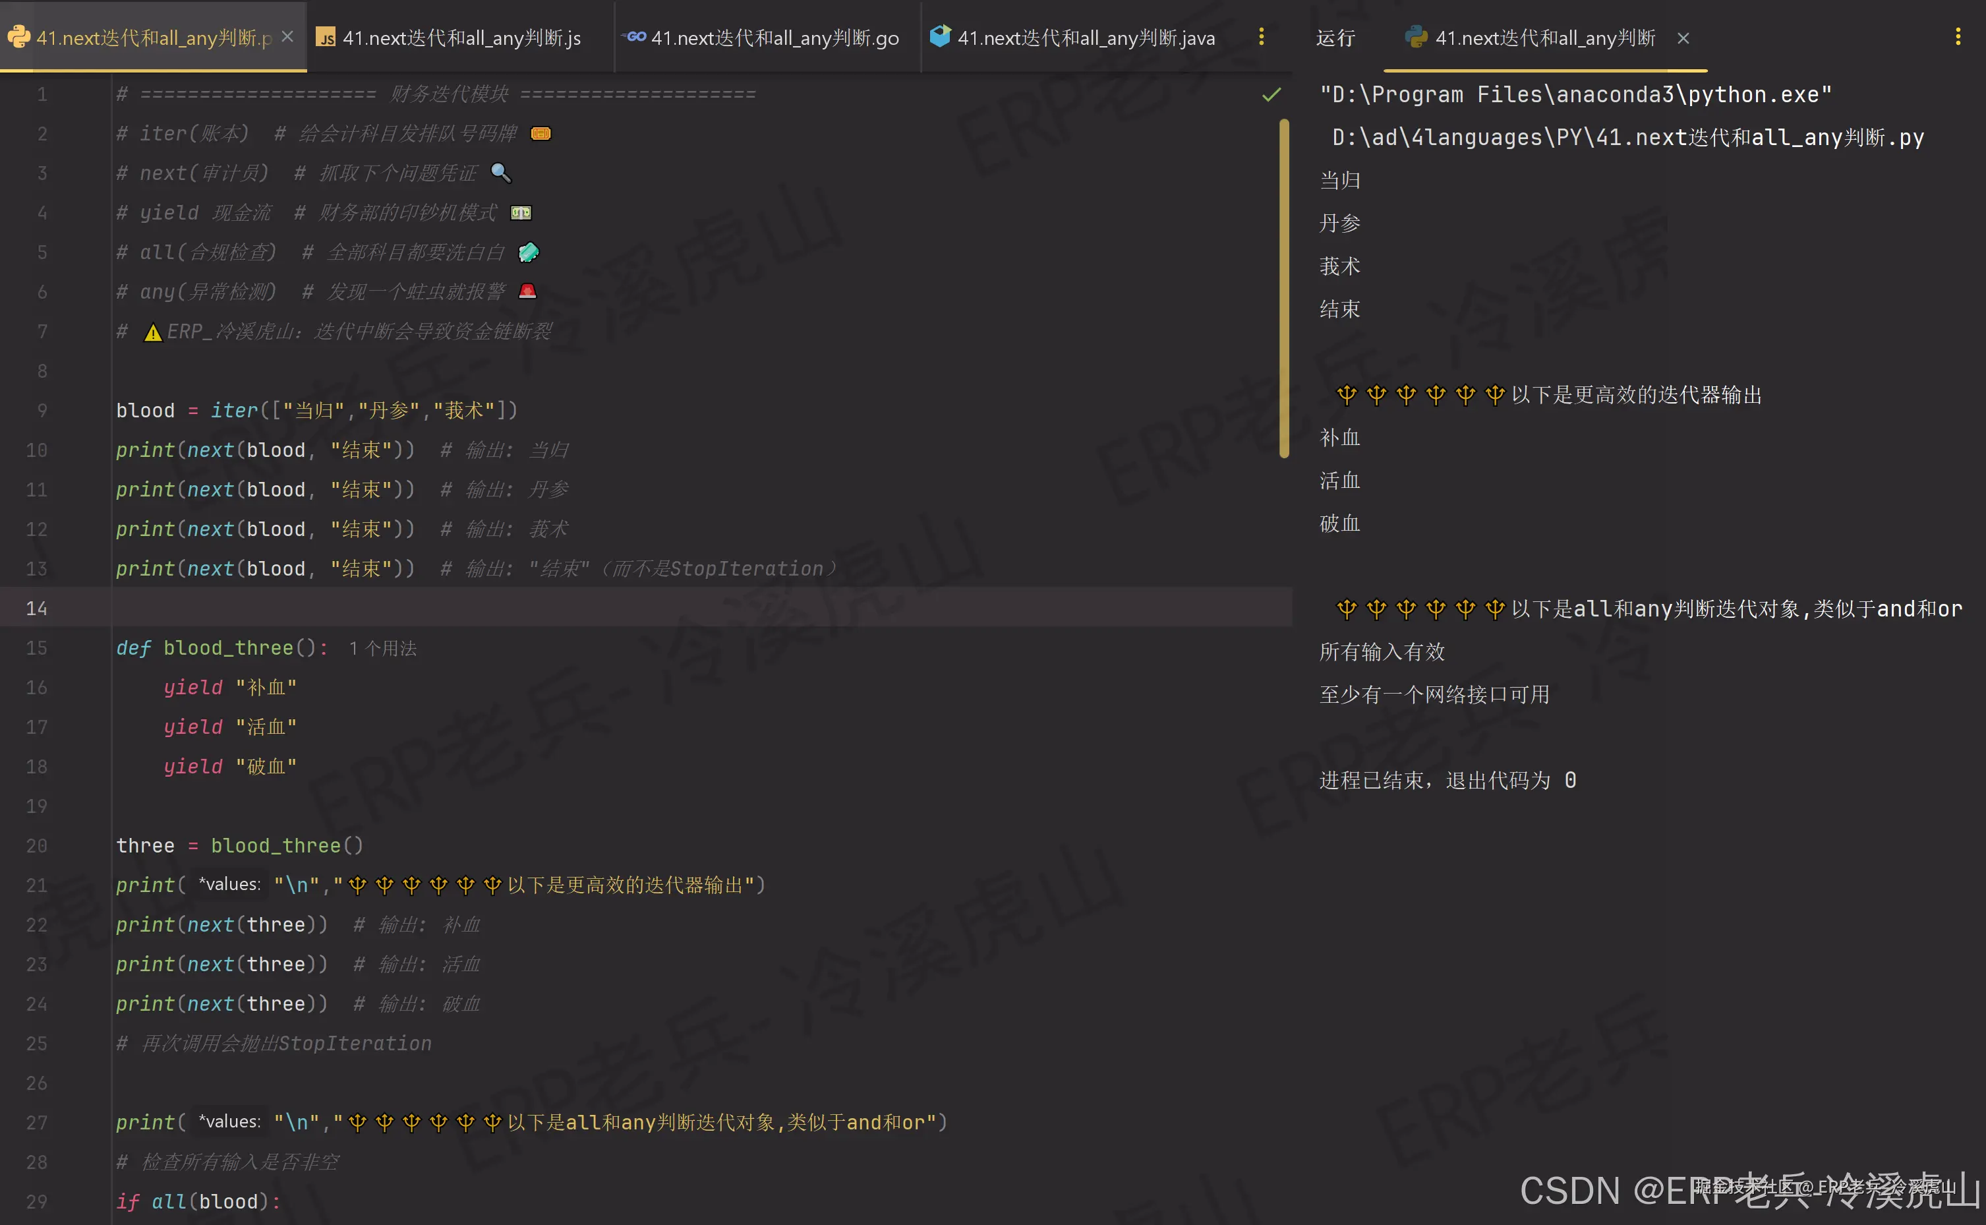Click the '1 个用法' usages hint
Image resolution: width=1986 pixels, height=1225 pixels.
click(382, 648)
